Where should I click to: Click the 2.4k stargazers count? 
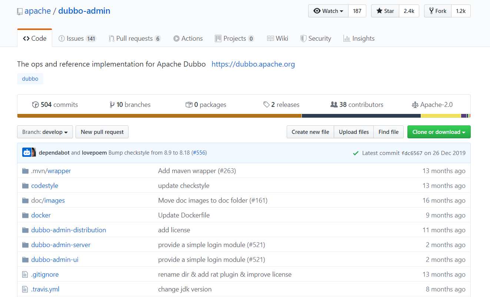pos(409,11)
